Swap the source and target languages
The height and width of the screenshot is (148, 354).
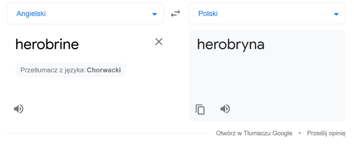coord(176,14)
